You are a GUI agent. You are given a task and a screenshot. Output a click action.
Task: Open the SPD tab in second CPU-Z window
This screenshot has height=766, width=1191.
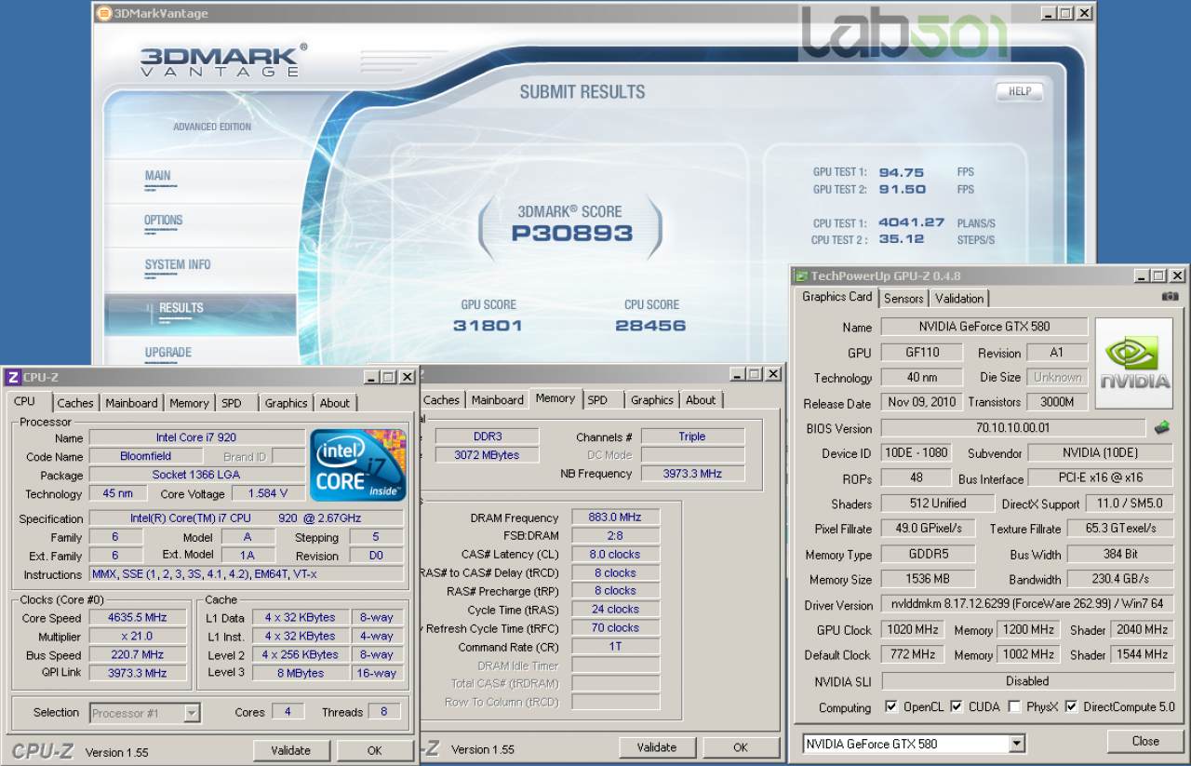point(597,400)
